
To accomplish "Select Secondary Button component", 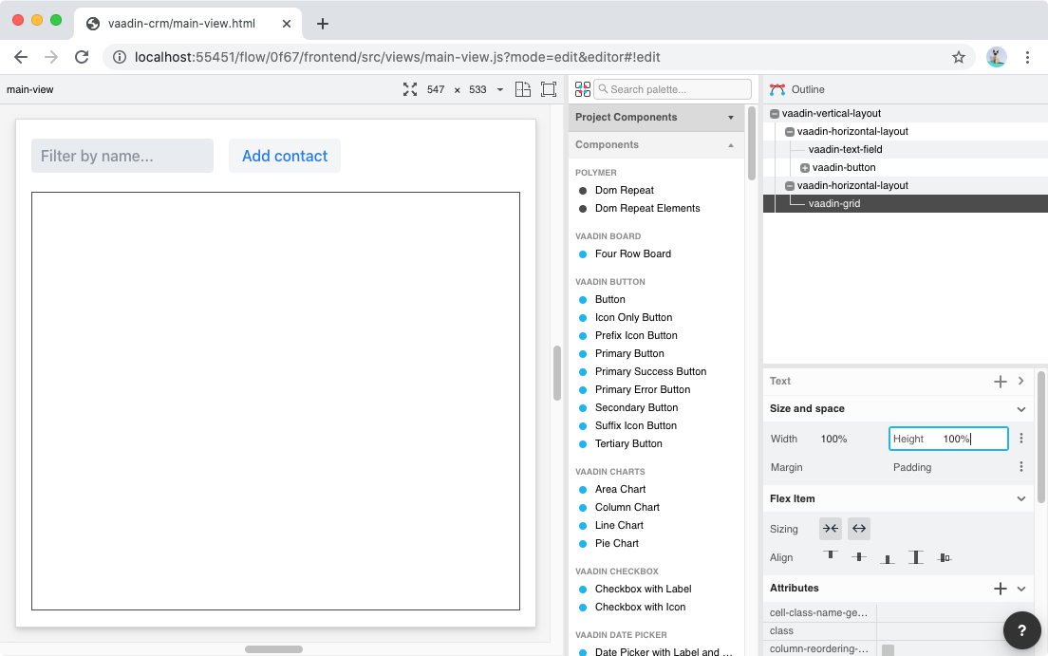I will point(636,408).
